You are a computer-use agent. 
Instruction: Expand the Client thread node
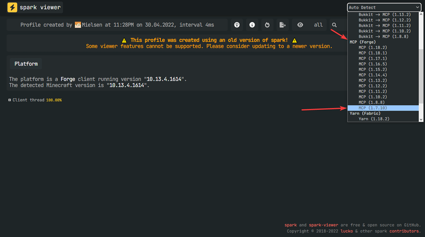[x=10, y=100]
